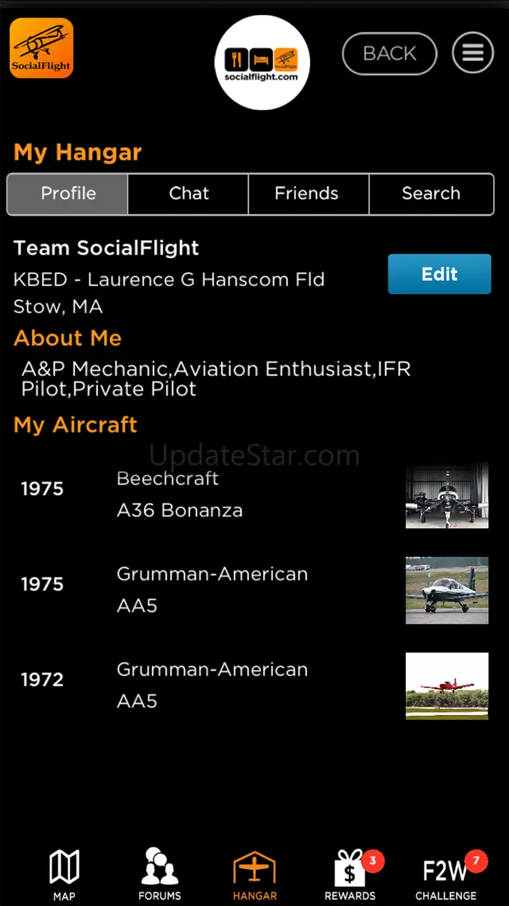Image resolution: width=509 pixels, height=906 pixels.
Task: View the 1972 red Grumman AA5 photo
Action: (x=447, y=686)
